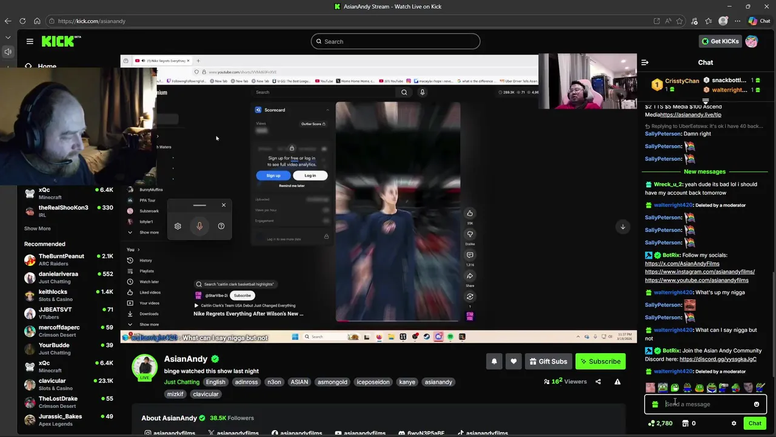
Task: Open CrisstyChan top gifter entry
Action: tap(674, 85)
